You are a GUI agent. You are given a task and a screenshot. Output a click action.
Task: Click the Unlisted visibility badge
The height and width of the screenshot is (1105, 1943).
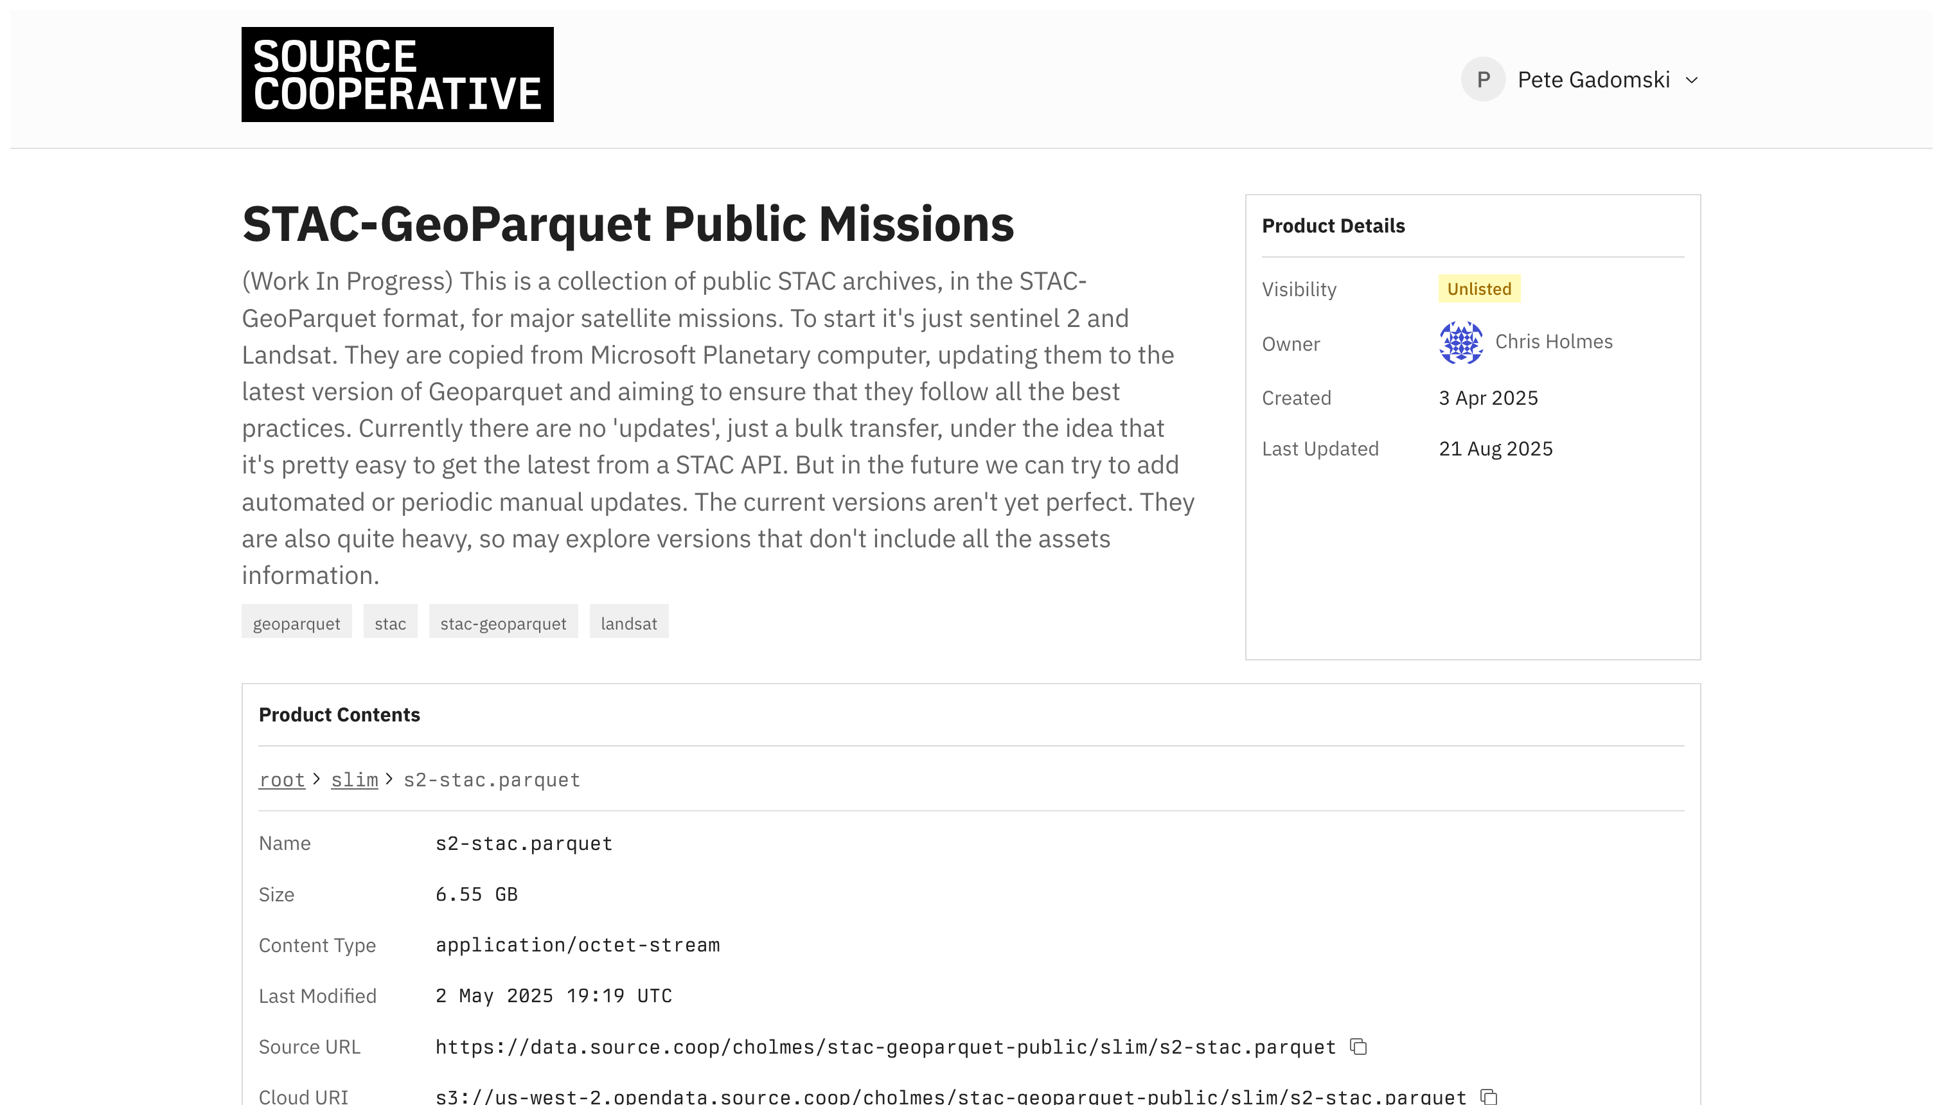click(1478, 288)
